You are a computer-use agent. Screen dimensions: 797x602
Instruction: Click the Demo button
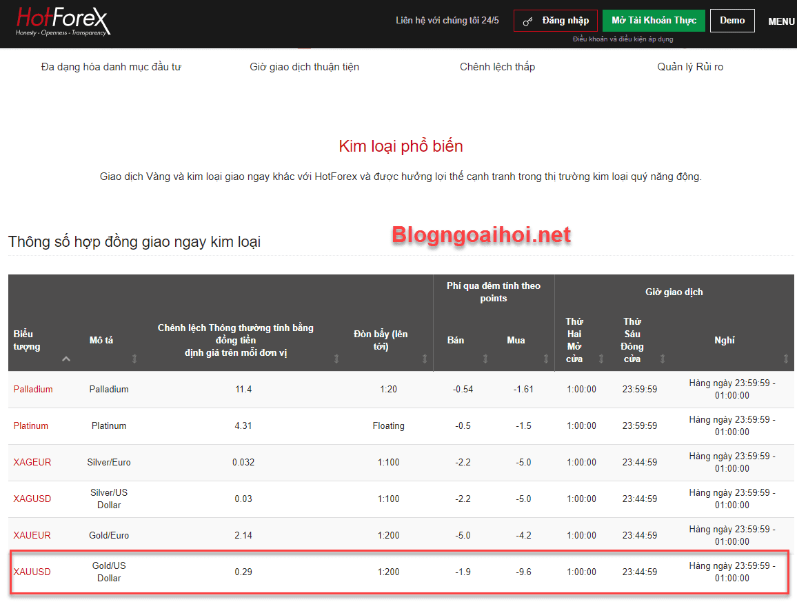[732, 20]
